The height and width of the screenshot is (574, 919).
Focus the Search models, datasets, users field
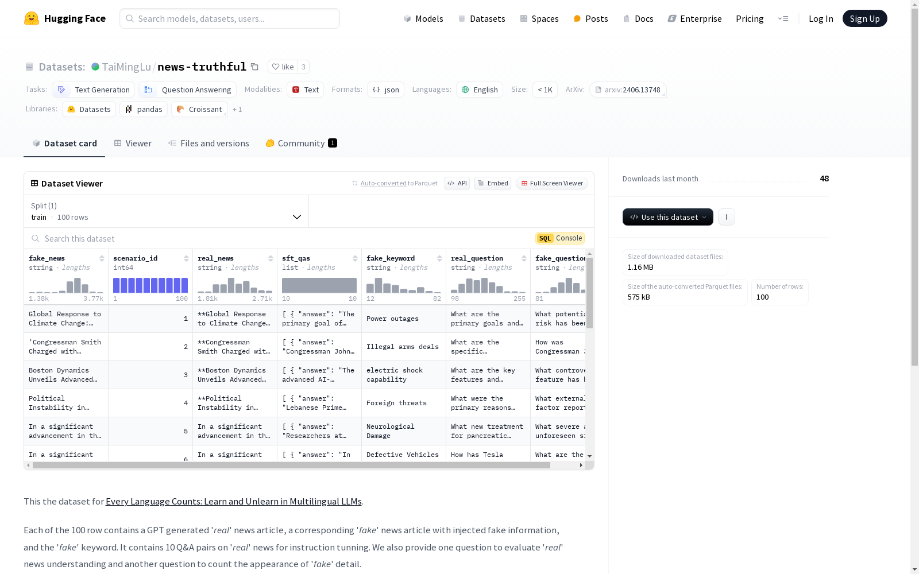(230, 18)
